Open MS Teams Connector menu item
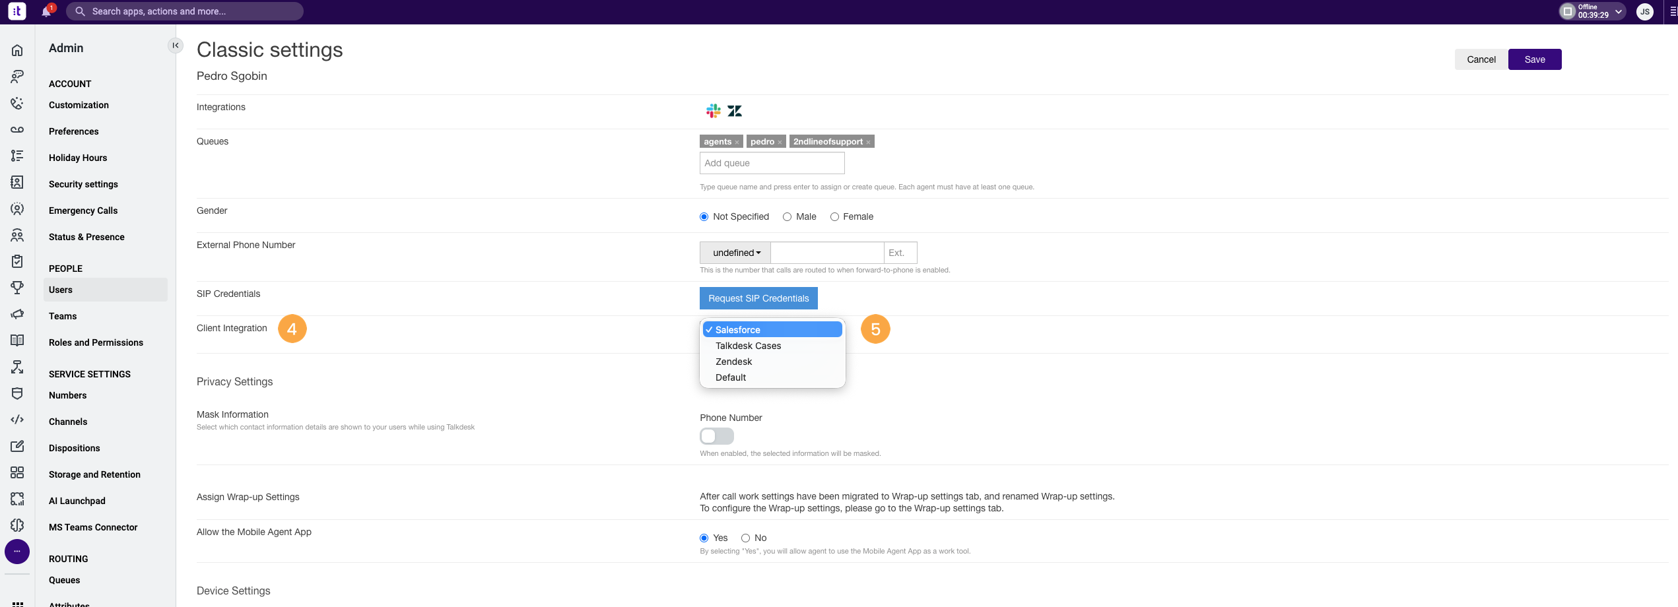The height and width of the screenshot is (607, 1678). click(93, 527)
